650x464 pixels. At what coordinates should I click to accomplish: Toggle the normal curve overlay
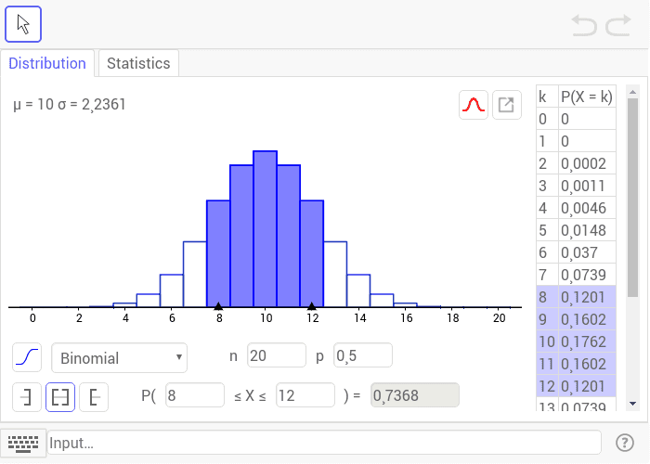click(474, 105)
